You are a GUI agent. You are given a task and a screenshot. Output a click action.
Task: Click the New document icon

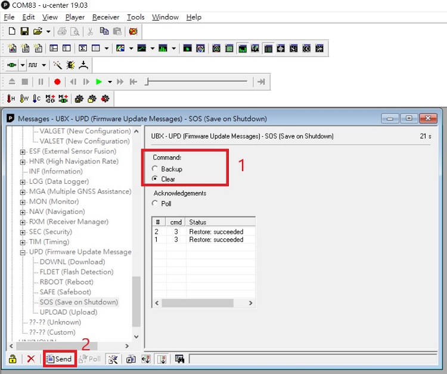click(12, 31)
